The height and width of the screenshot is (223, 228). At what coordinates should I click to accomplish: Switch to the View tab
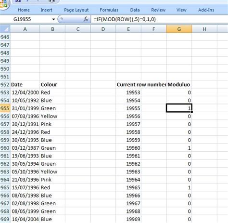[x=181, y=10]
